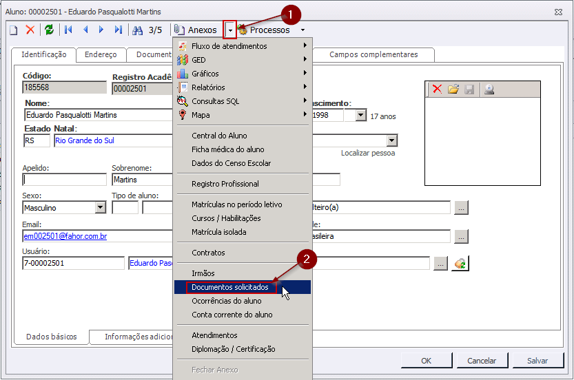The width and height of the screenshot is (574, 380).
Task: Delete the photo using red X
Action: [x=437, y=89]
